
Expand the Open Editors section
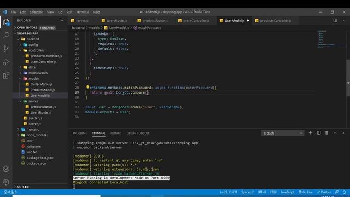[x=27, y=28]
